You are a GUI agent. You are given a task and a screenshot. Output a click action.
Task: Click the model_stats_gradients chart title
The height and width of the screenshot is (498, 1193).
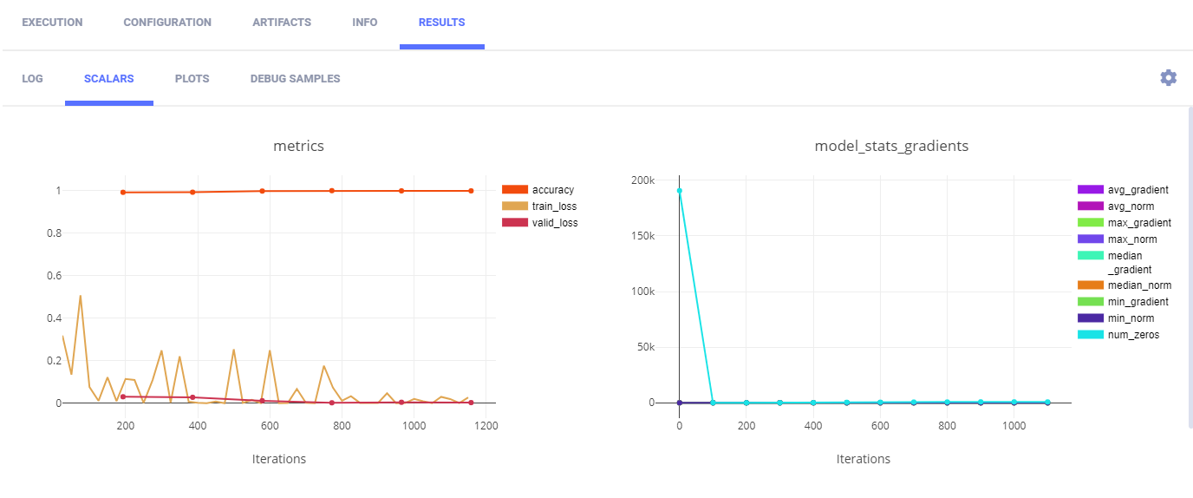click(891, 146)
